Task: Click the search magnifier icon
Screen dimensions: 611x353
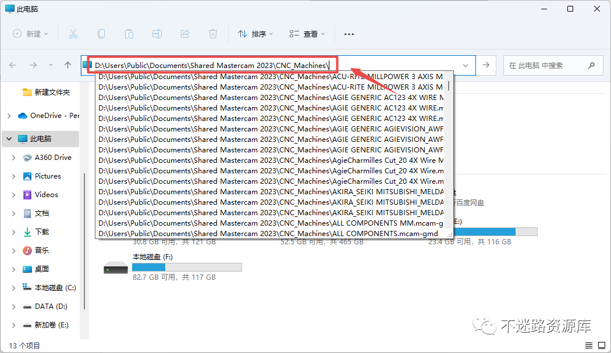Action: pyautogui.click(x=592, y=66)
